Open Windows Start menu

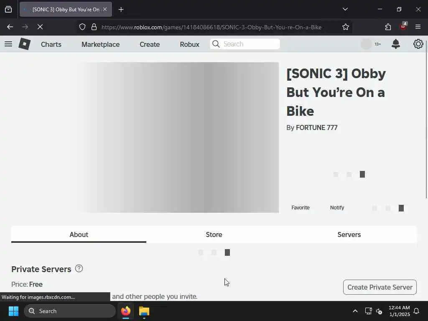click(13, 311)
